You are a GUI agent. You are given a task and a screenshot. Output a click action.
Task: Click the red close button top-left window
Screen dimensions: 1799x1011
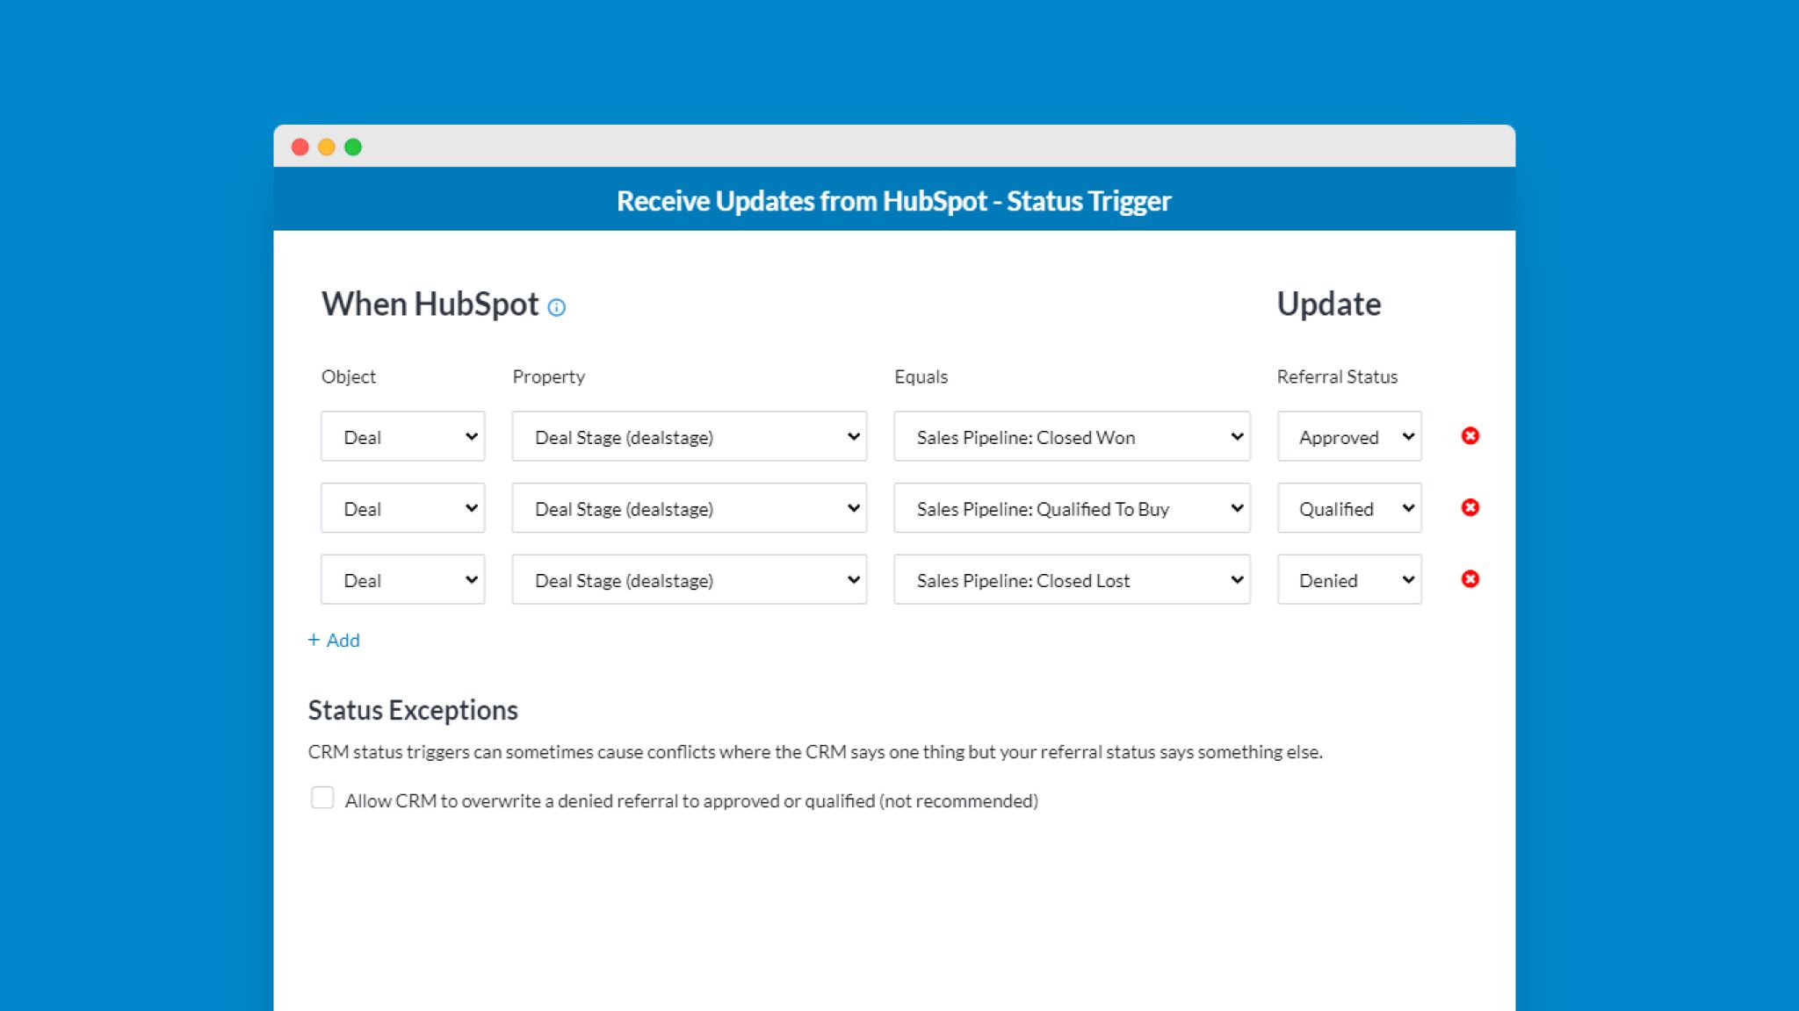point(301,146)
